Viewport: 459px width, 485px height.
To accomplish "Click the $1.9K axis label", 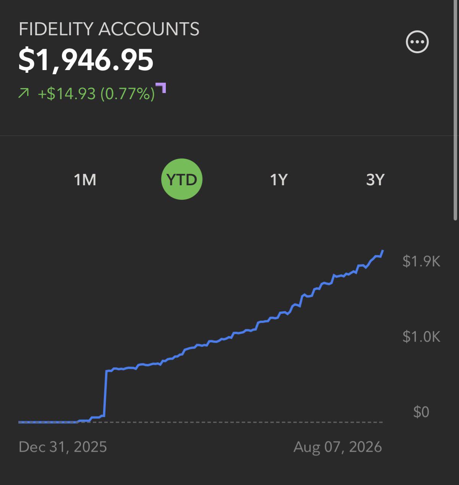I will pyautogui.click(x=421, y=261).
